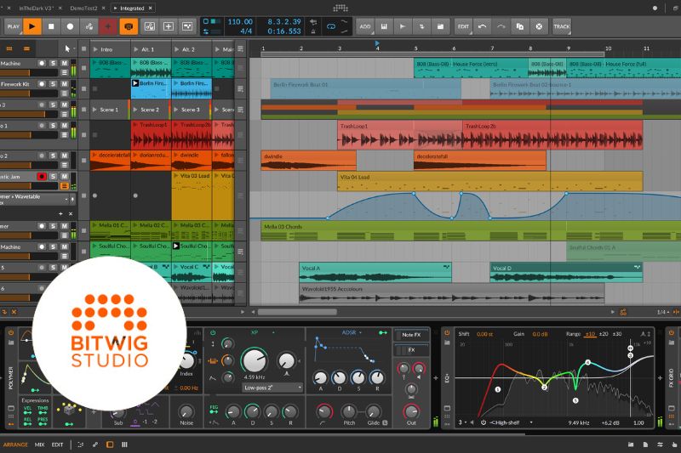Image resolution: width=681 pixels, height=453 pixels.
Task: Solo the top Machine track
Action: (53, 63)
